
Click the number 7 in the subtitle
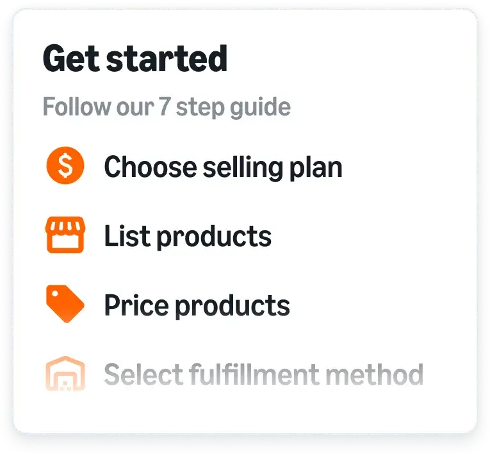(165, 106)
